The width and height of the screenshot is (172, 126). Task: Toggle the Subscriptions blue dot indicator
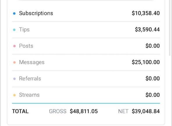pos(14,13)
